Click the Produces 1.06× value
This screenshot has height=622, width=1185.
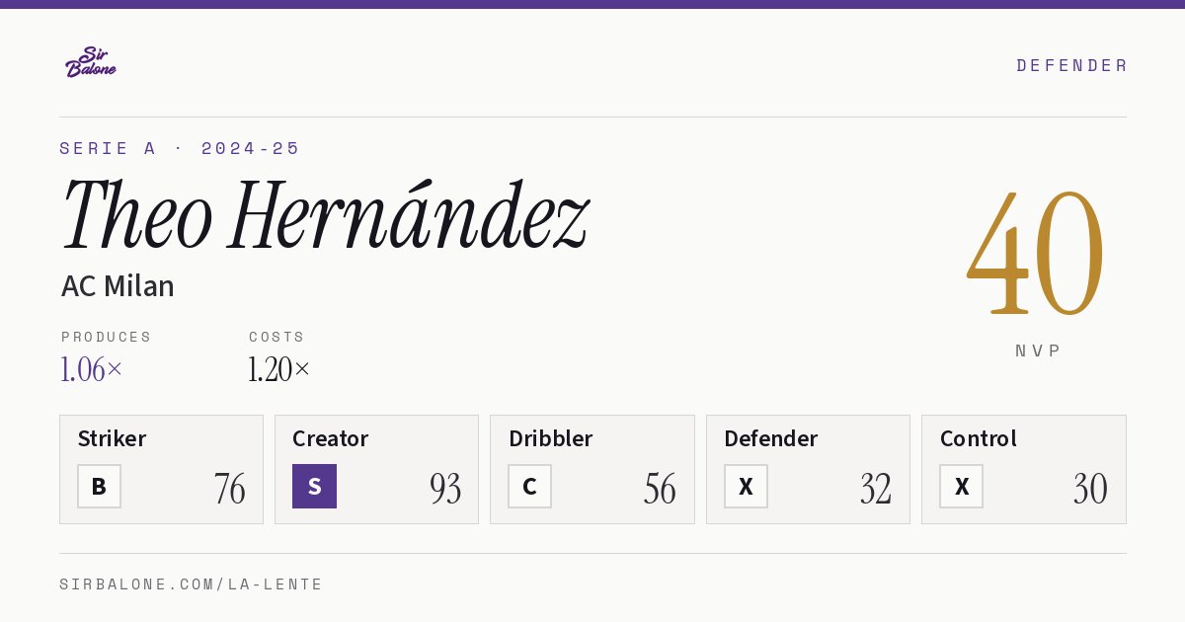(x=92, y=369)
